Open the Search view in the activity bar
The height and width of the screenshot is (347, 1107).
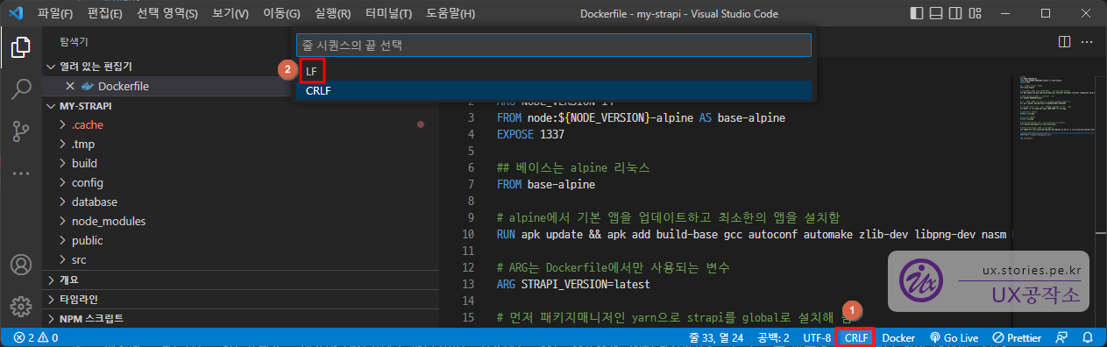tap(21, 89)
